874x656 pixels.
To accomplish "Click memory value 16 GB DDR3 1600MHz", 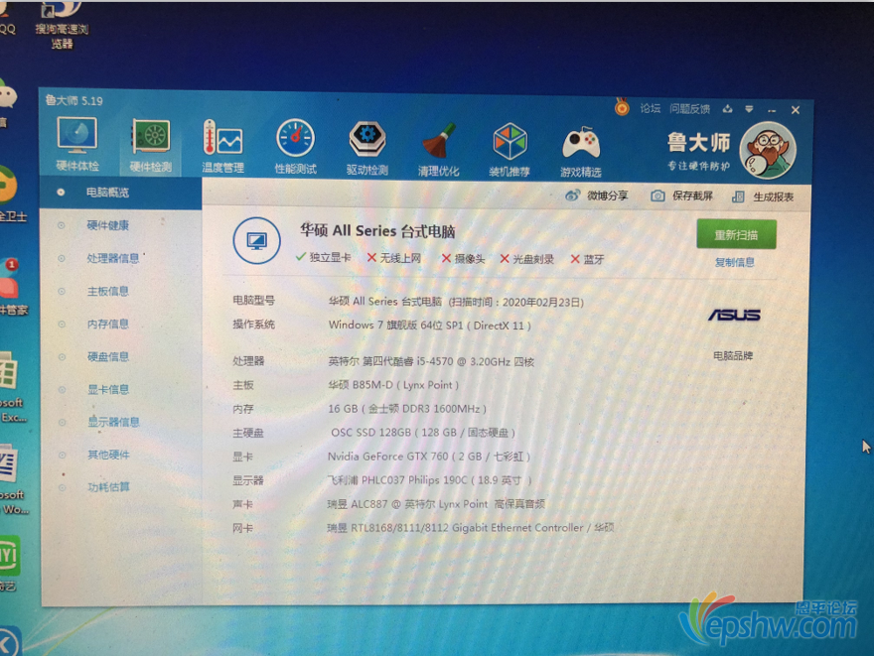I will click(x=407, y=409).
